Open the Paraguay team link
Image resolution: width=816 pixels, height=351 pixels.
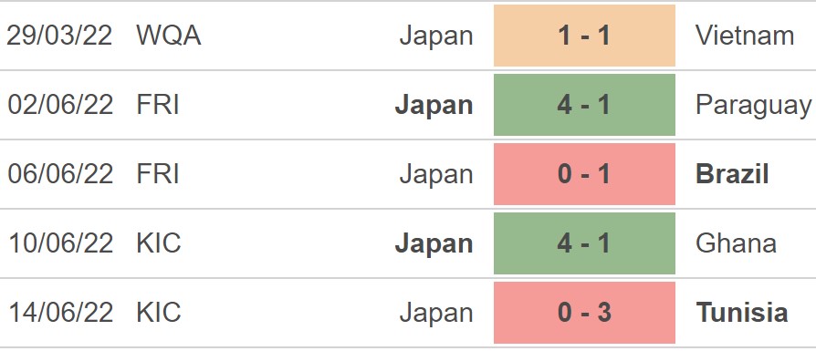point(753,106)
